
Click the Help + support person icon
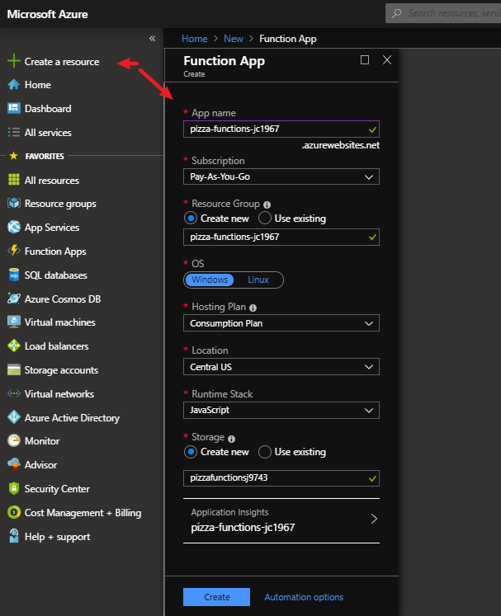point(14,536)
